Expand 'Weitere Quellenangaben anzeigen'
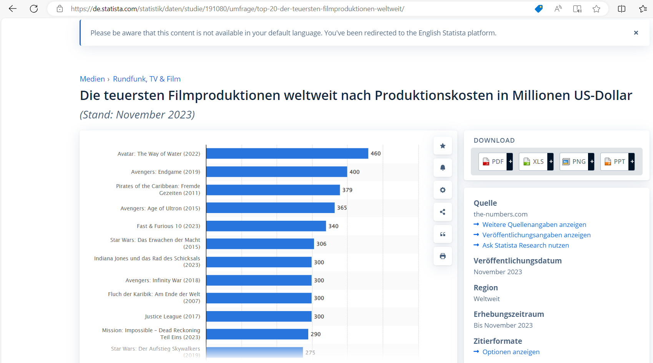 click(534, 225)
